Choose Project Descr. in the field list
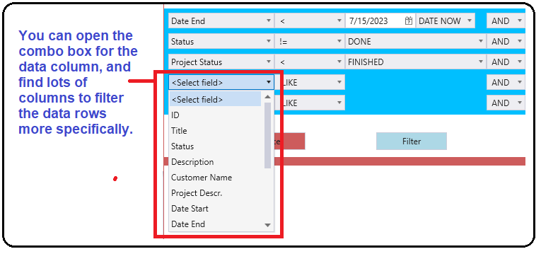 215,193
